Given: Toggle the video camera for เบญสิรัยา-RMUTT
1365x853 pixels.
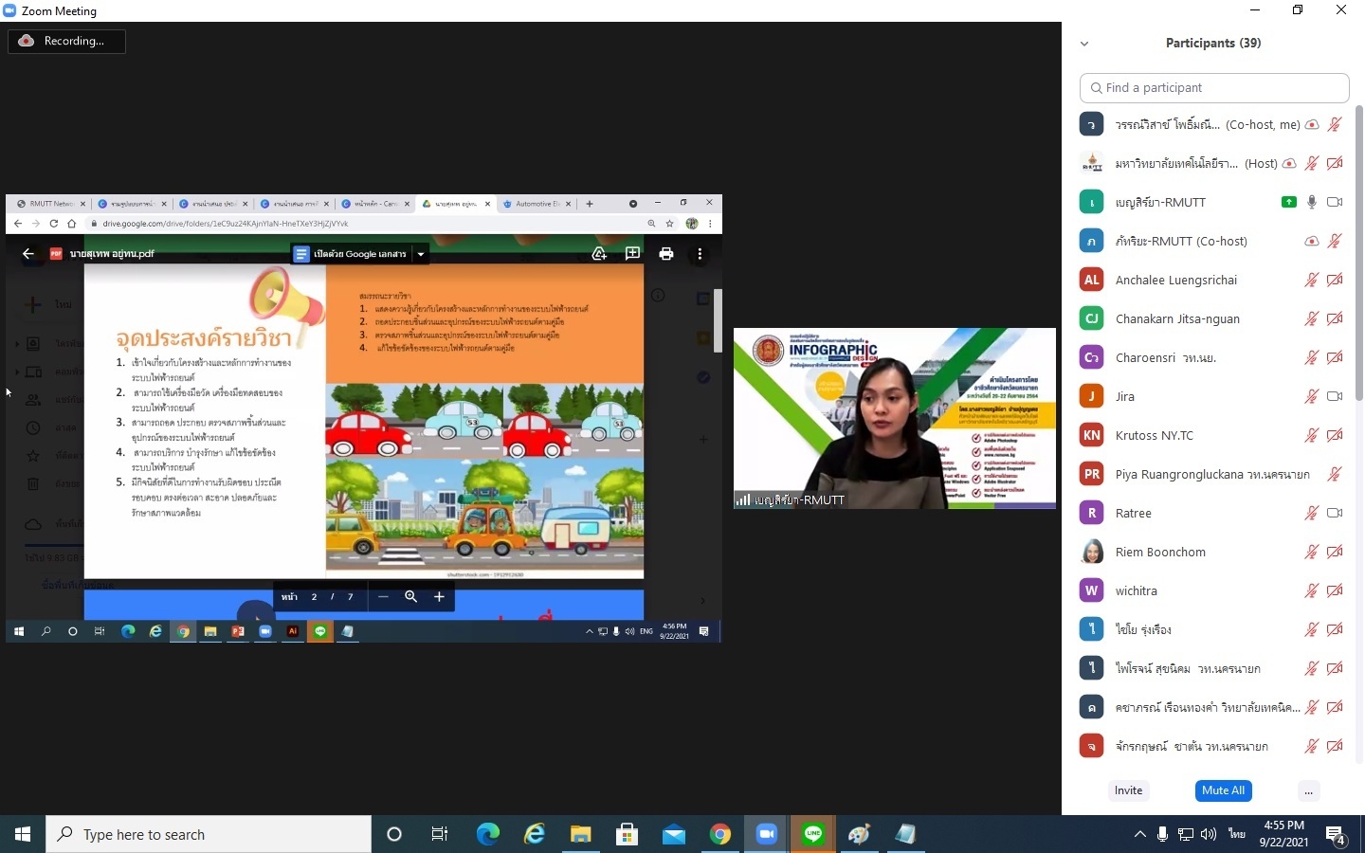Looking at the screenshot, I should 1335,202.
